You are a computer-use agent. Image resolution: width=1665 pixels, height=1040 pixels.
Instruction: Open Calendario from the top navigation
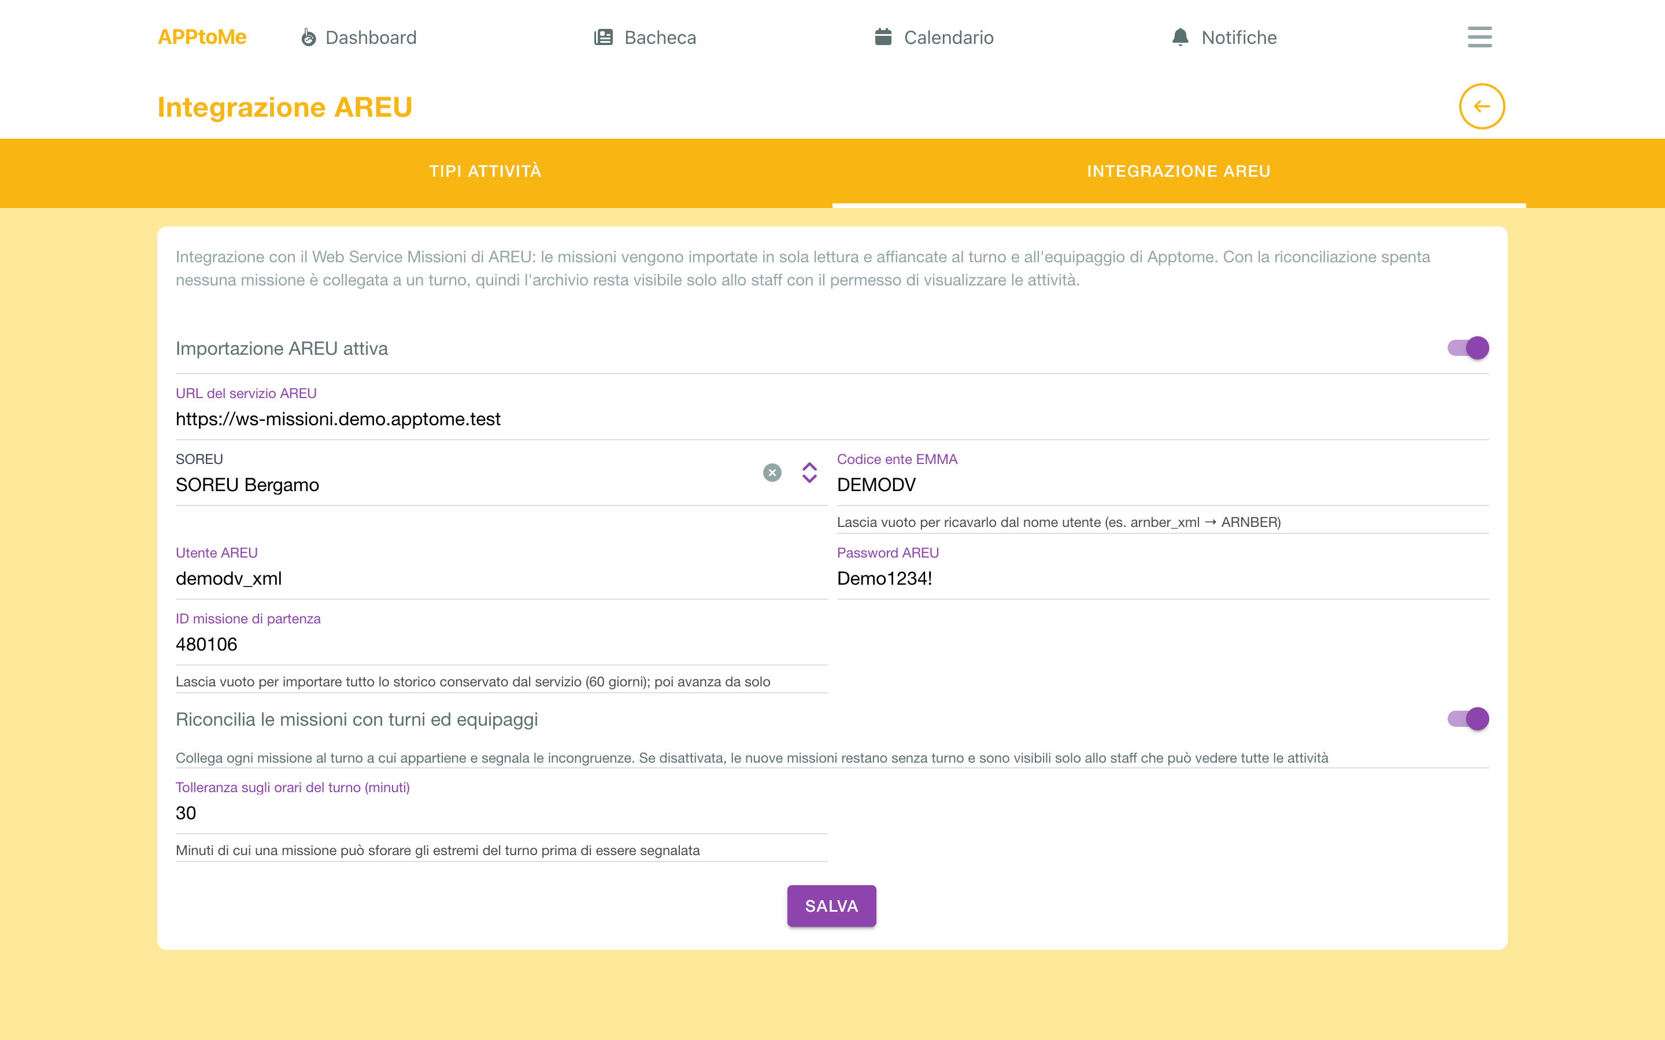(x=934, y=37)
